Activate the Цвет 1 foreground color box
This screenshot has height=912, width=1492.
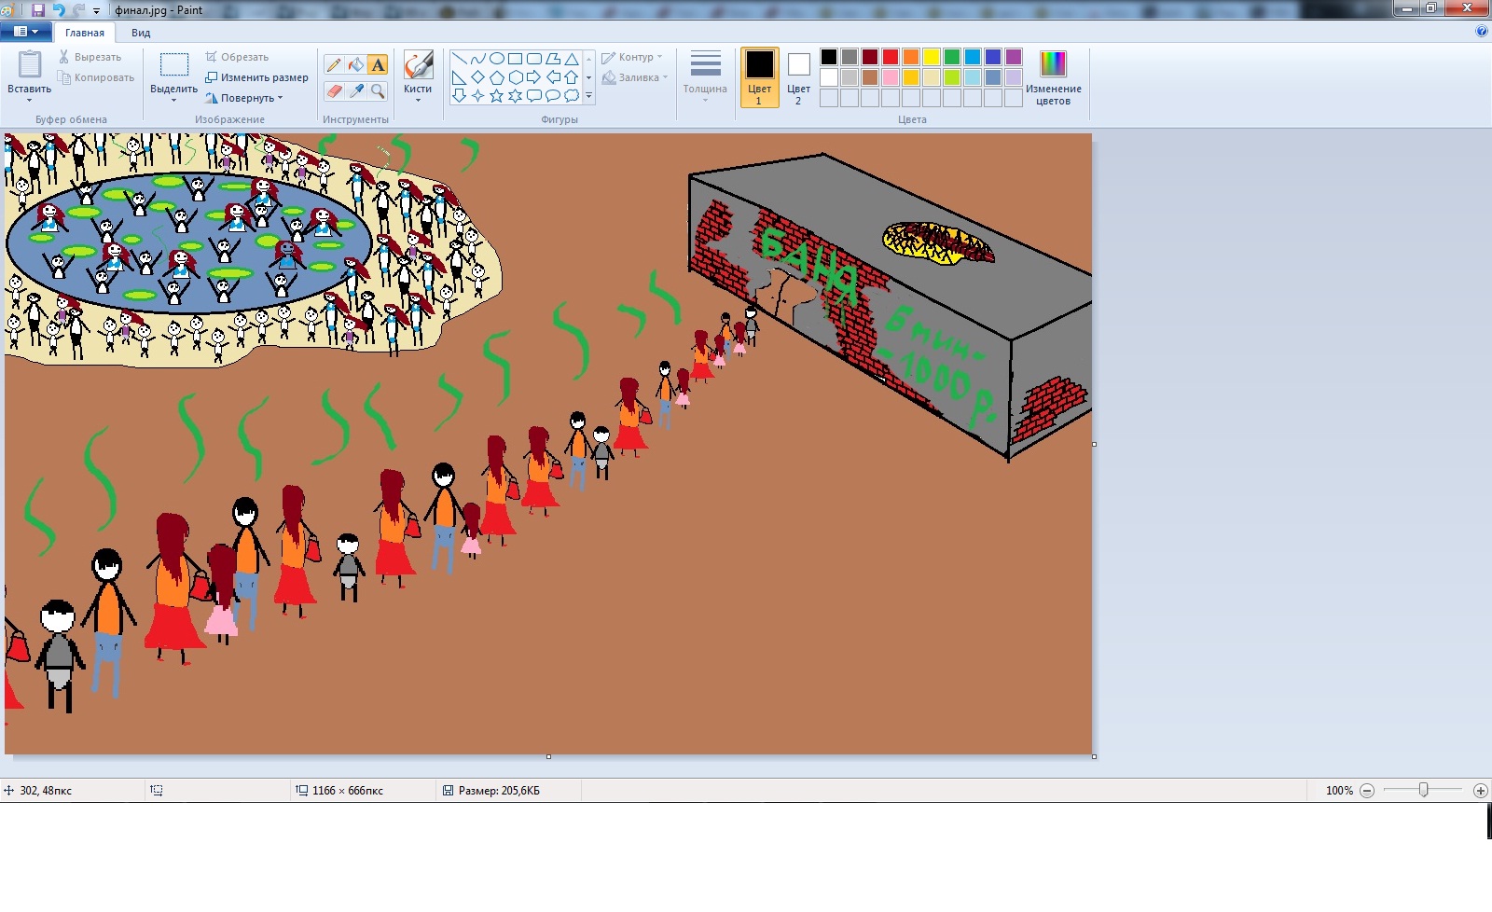coord(759,77)
